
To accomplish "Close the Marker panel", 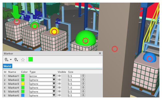I will [x=100, y=53].
